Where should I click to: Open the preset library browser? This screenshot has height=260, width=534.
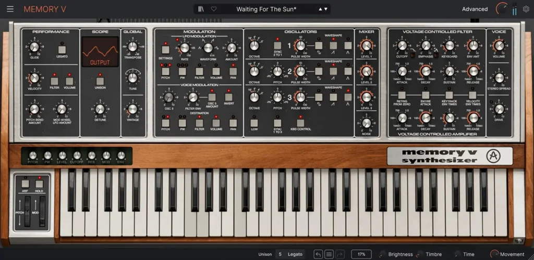pos(201,9)
